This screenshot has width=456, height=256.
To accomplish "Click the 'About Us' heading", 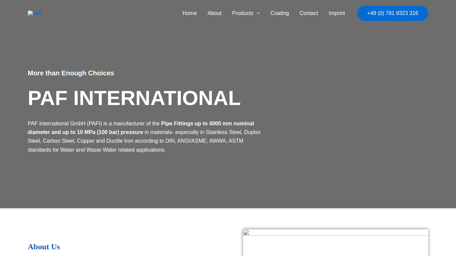I will click(44, 247).
